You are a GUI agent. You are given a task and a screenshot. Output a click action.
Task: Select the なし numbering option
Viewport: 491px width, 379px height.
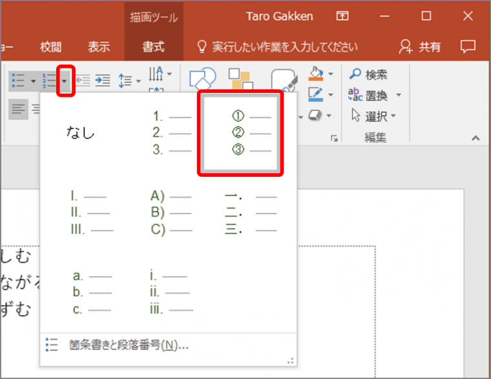(x=80, y=133)
